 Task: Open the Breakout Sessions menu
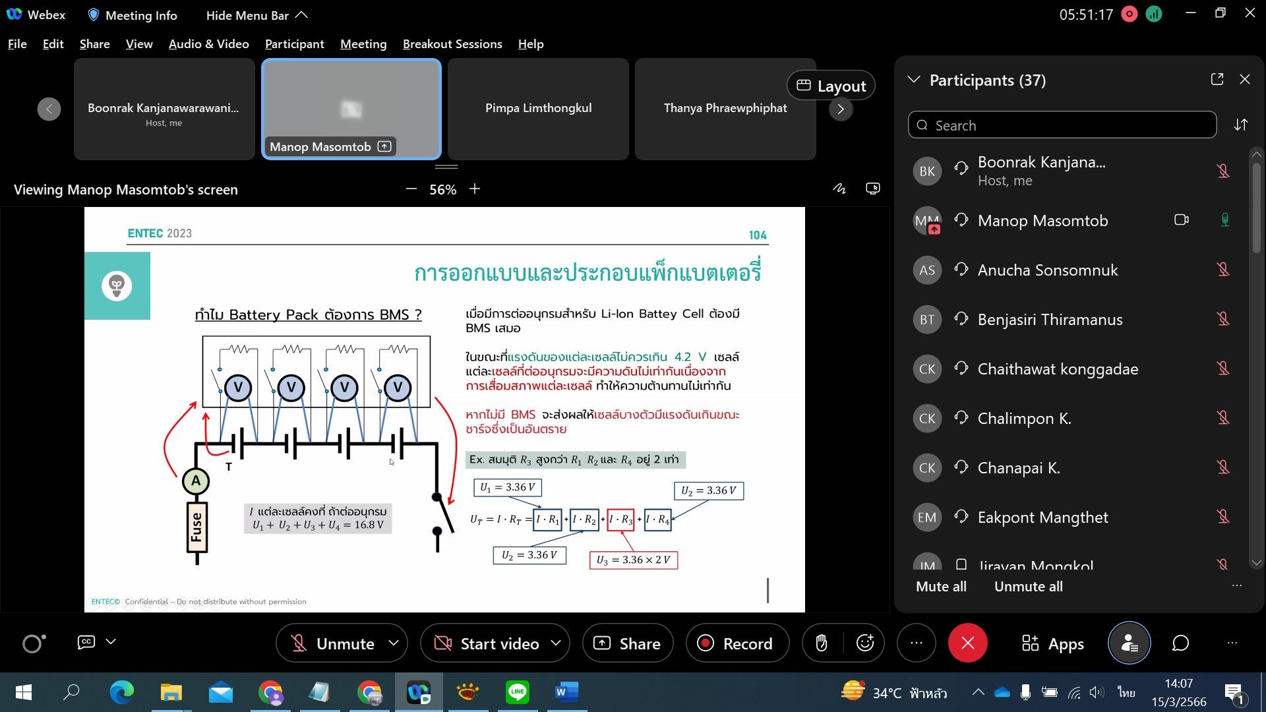click(452, 44)
